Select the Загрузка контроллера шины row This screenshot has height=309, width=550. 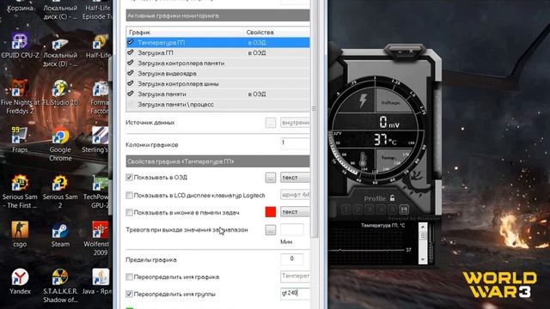tap(217, 84)
